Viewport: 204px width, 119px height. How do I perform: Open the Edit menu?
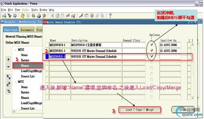[x=10, y=10]
